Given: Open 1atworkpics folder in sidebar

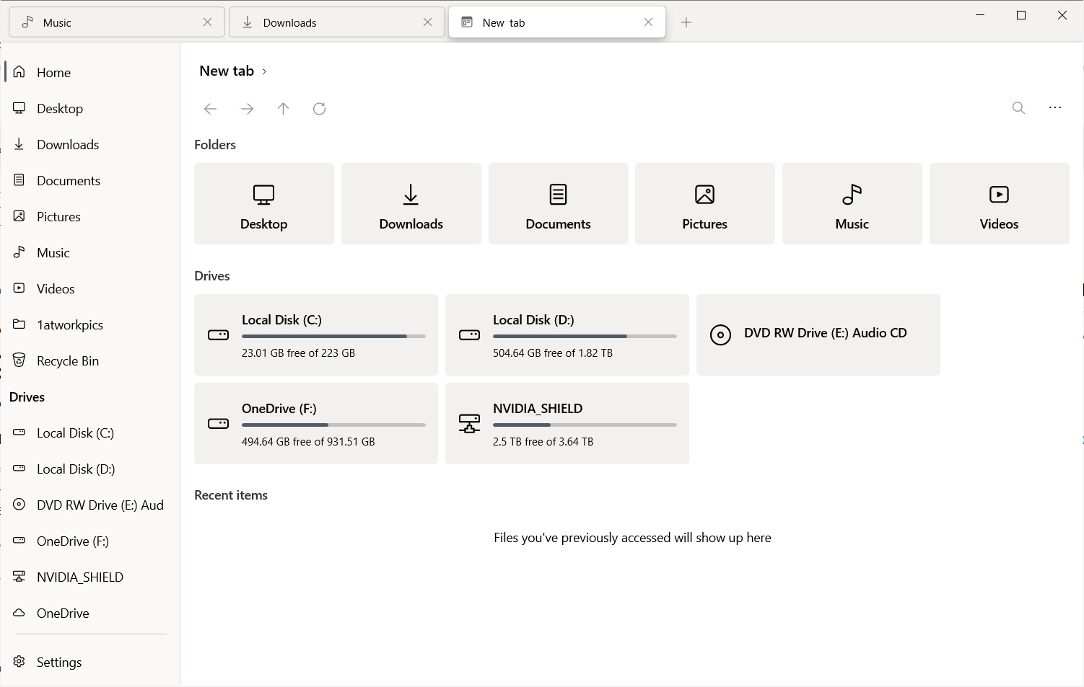Looking at the screenshot, I should pos(69,325).
